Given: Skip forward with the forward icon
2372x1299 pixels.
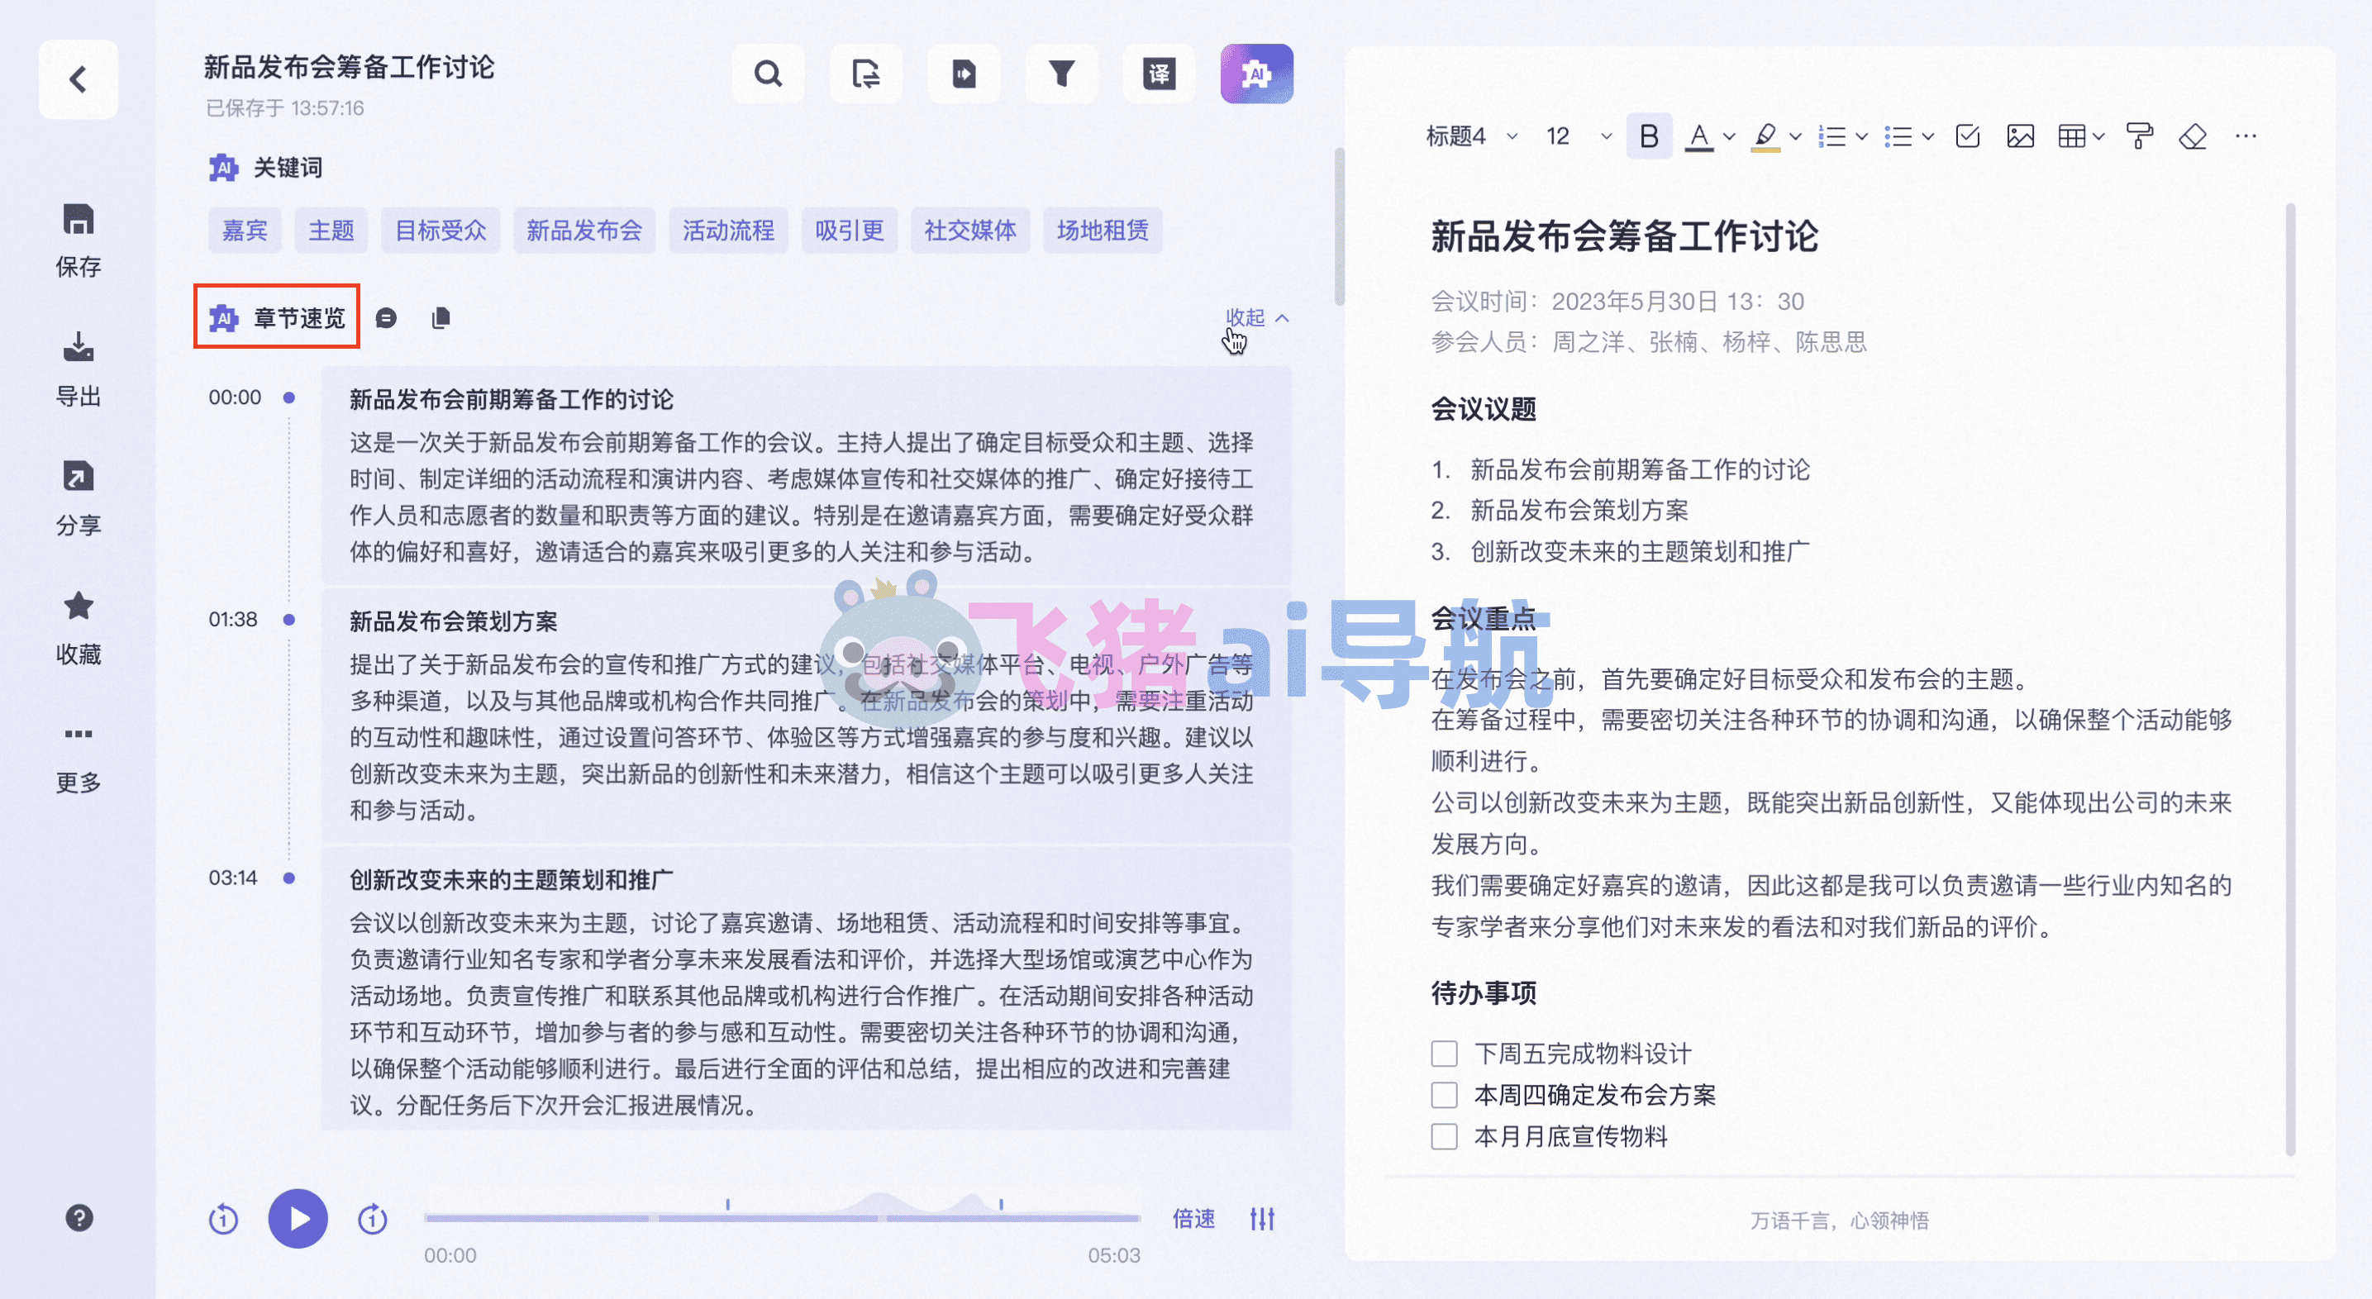Looking at the screenshot, I should (372, 1219).
